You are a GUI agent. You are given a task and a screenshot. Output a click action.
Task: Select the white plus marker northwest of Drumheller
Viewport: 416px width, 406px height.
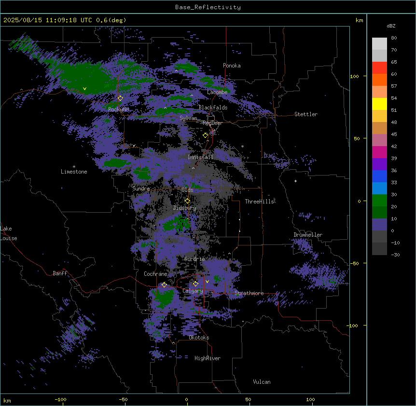tap(295, 181)
